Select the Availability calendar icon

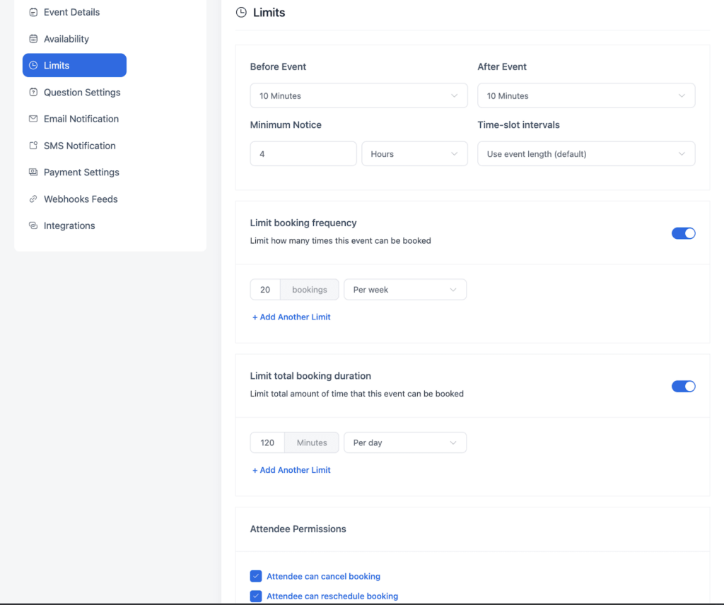[33, 38]
